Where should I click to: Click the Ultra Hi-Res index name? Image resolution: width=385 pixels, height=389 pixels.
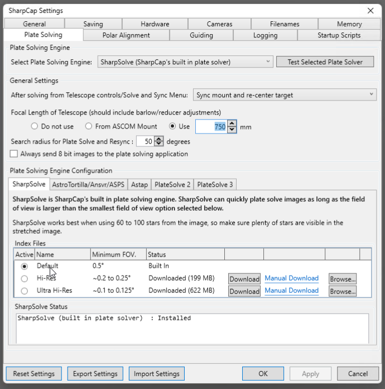pos(54,290)
